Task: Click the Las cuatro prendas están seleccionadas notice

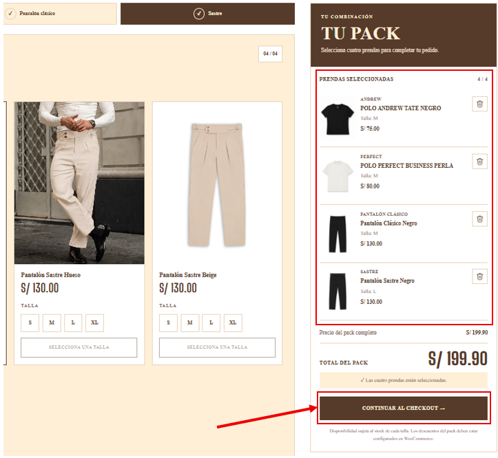Action: pos(404,380)
